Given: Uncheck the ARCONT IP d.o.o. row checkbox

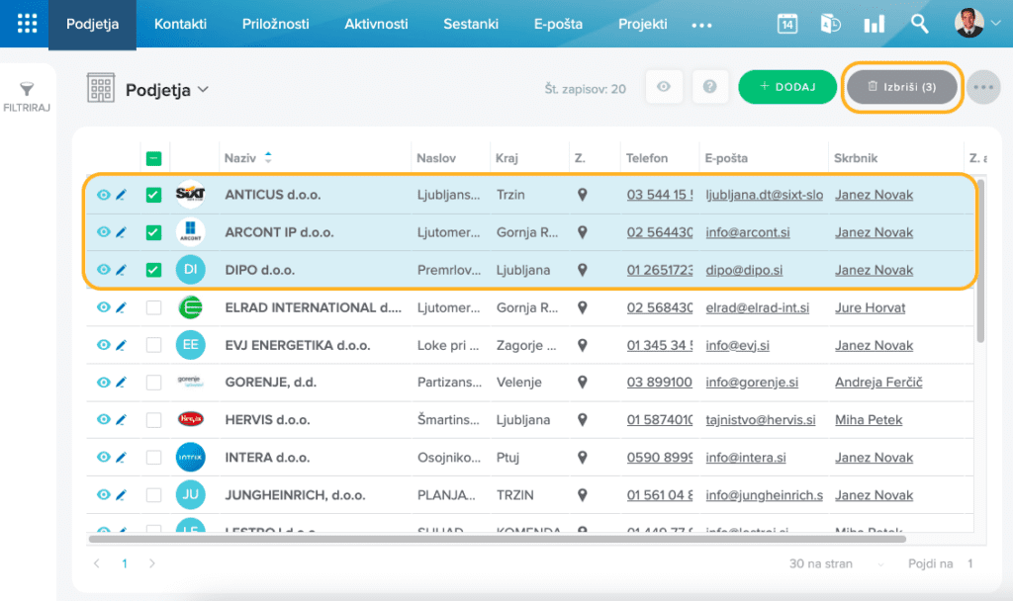Looking at the screenshot, I should [x=153, y=232].
